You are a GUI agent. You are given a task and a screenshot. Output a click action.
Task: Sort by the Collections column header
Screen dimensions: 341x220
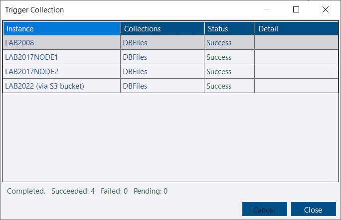[163, 29]
